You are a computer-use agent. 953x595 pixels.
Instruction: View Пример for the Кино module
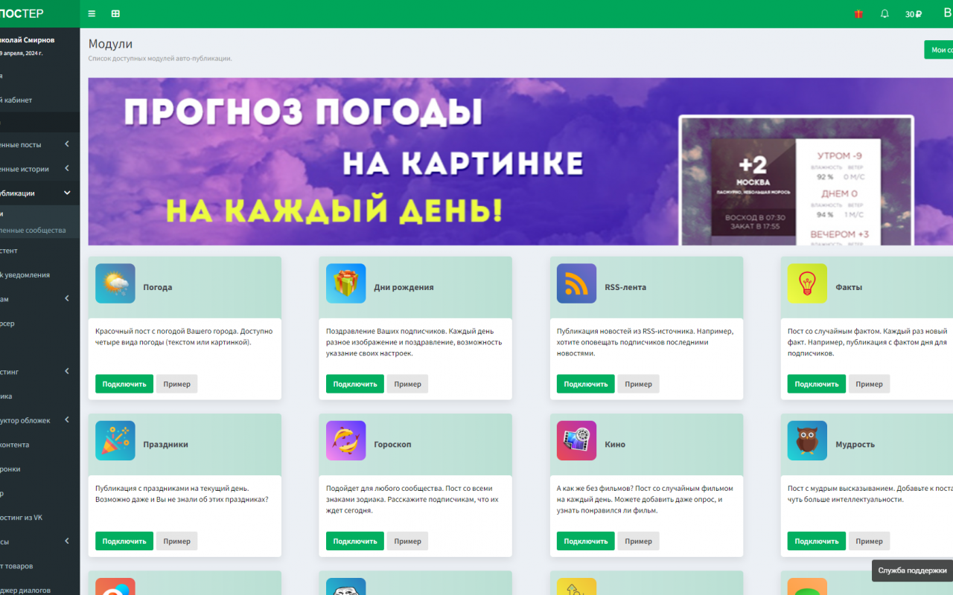[x=639, y=541]
